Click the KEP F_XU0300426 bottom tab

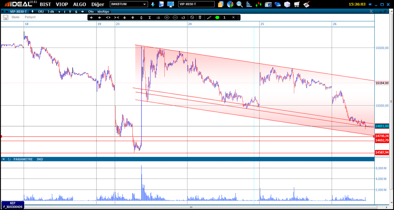click(x=13, y=205)
